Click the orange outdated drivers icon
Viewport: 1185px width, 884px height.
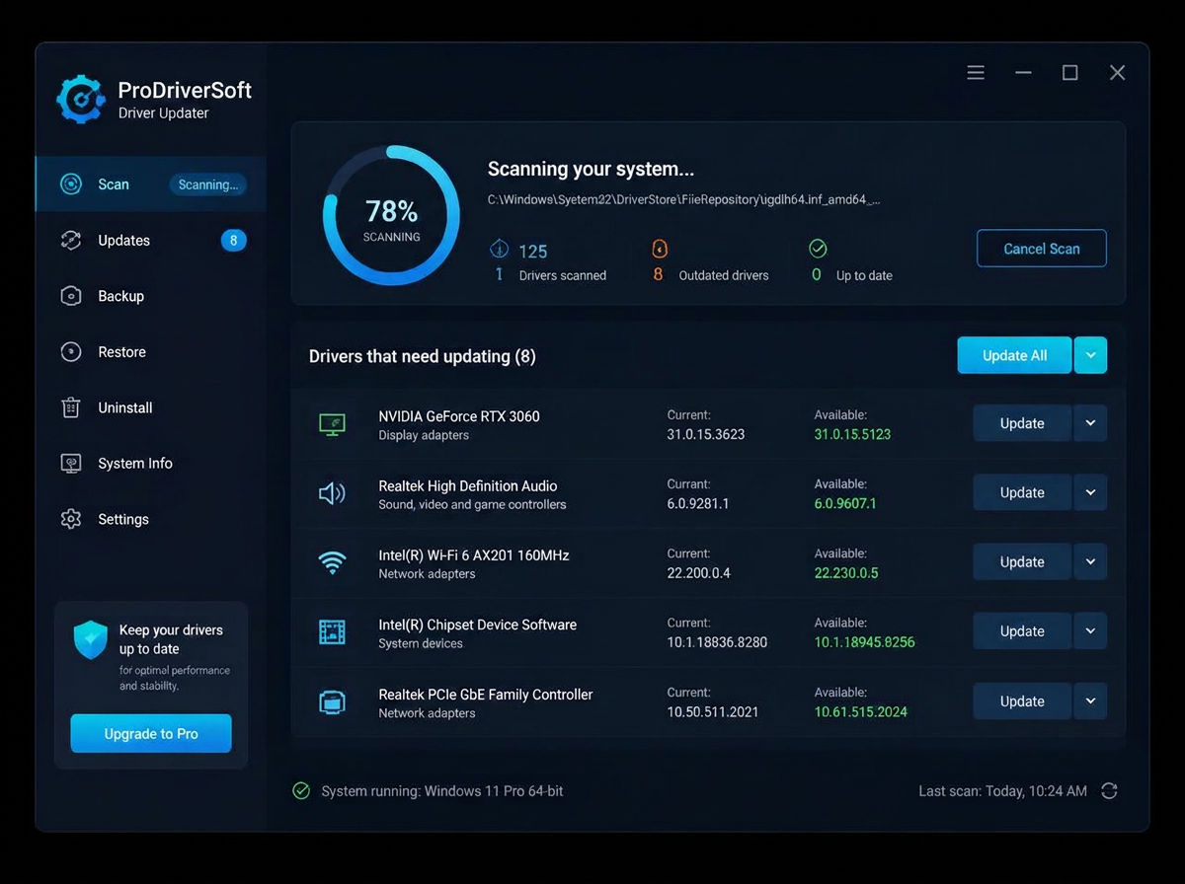[660, 249]
